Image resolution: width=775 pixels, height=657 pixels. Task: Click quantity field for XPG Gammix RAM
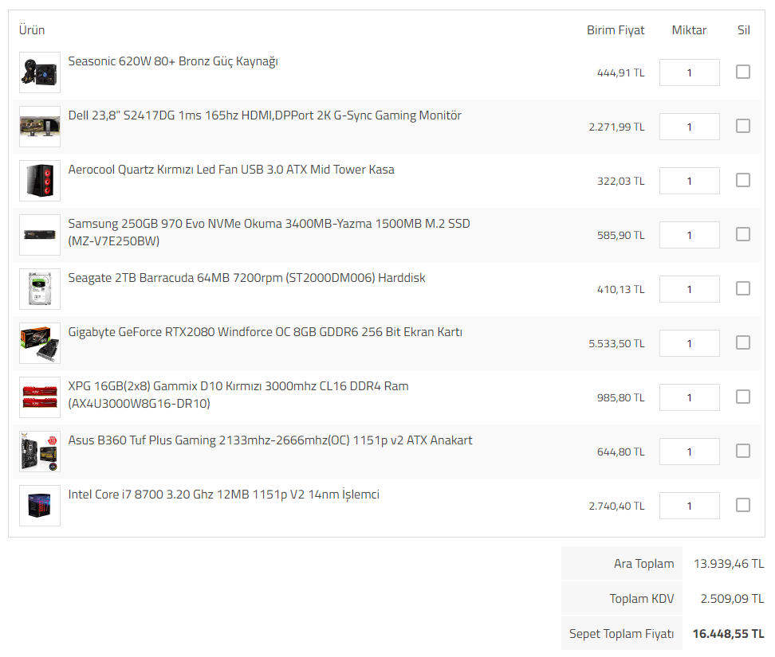(x=689, y=397)
